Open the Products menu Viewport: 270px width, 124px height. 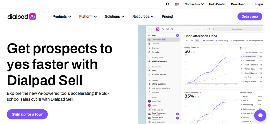click(61, 17)
